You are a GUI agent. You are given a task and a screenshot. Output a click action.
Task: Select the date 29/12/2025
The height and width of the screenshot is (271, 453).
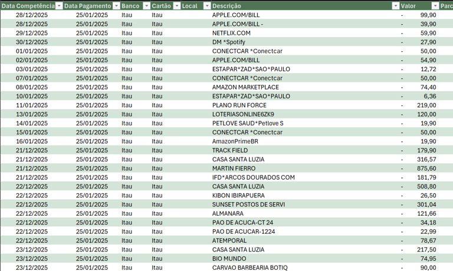coord(31,33)
